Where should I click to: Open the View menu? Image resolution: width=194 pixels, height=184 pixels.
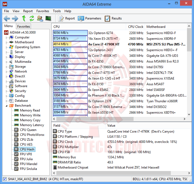(16, 11)
